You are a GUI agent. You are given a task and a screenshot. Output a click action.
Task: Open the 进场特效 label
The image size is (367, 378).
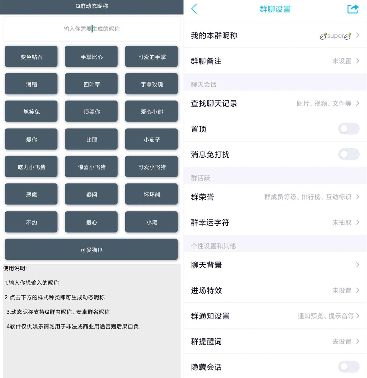206,290
